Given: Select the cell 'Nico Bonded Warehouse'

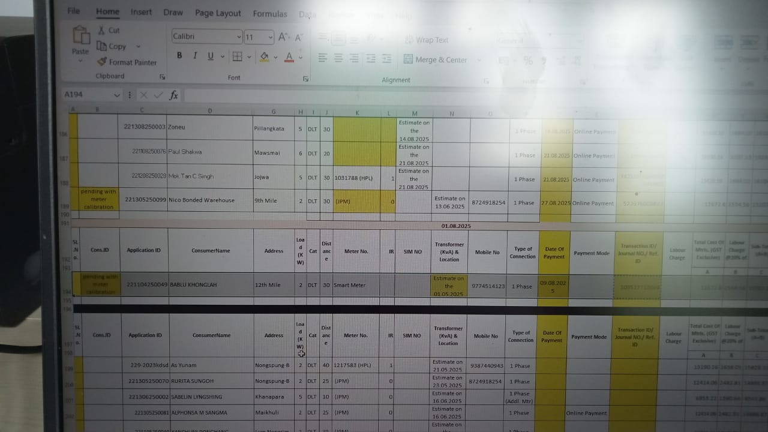Looking at the screenshot, I should (209, 200).
